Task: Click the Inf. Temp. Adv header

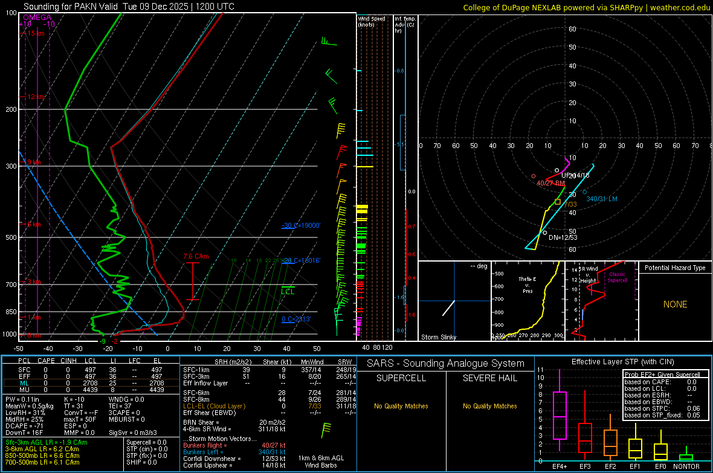Action: (405, 24)
